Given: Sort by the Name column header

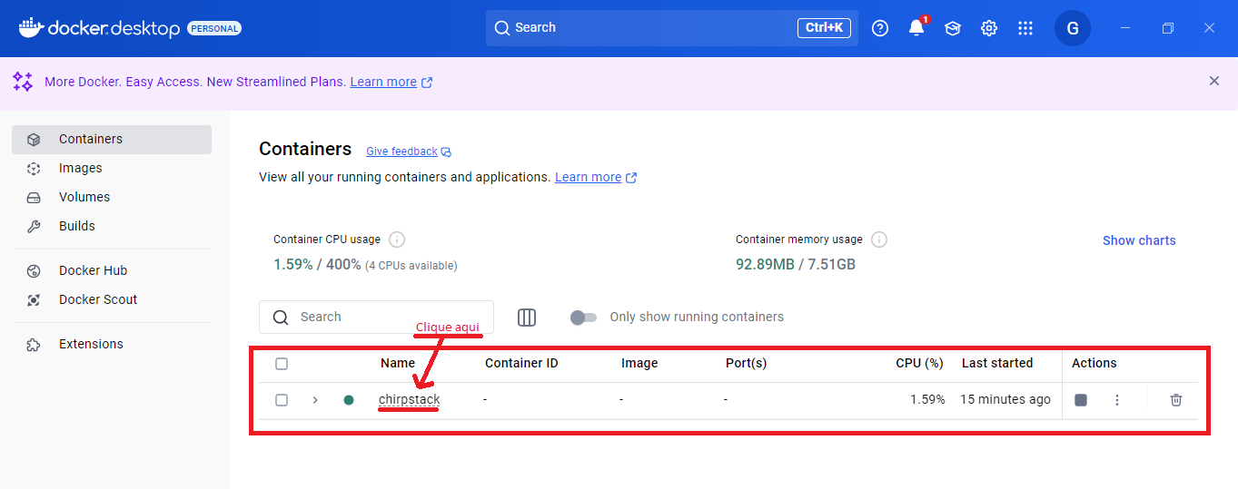Looking at the screenshot, I should (398, 363).
